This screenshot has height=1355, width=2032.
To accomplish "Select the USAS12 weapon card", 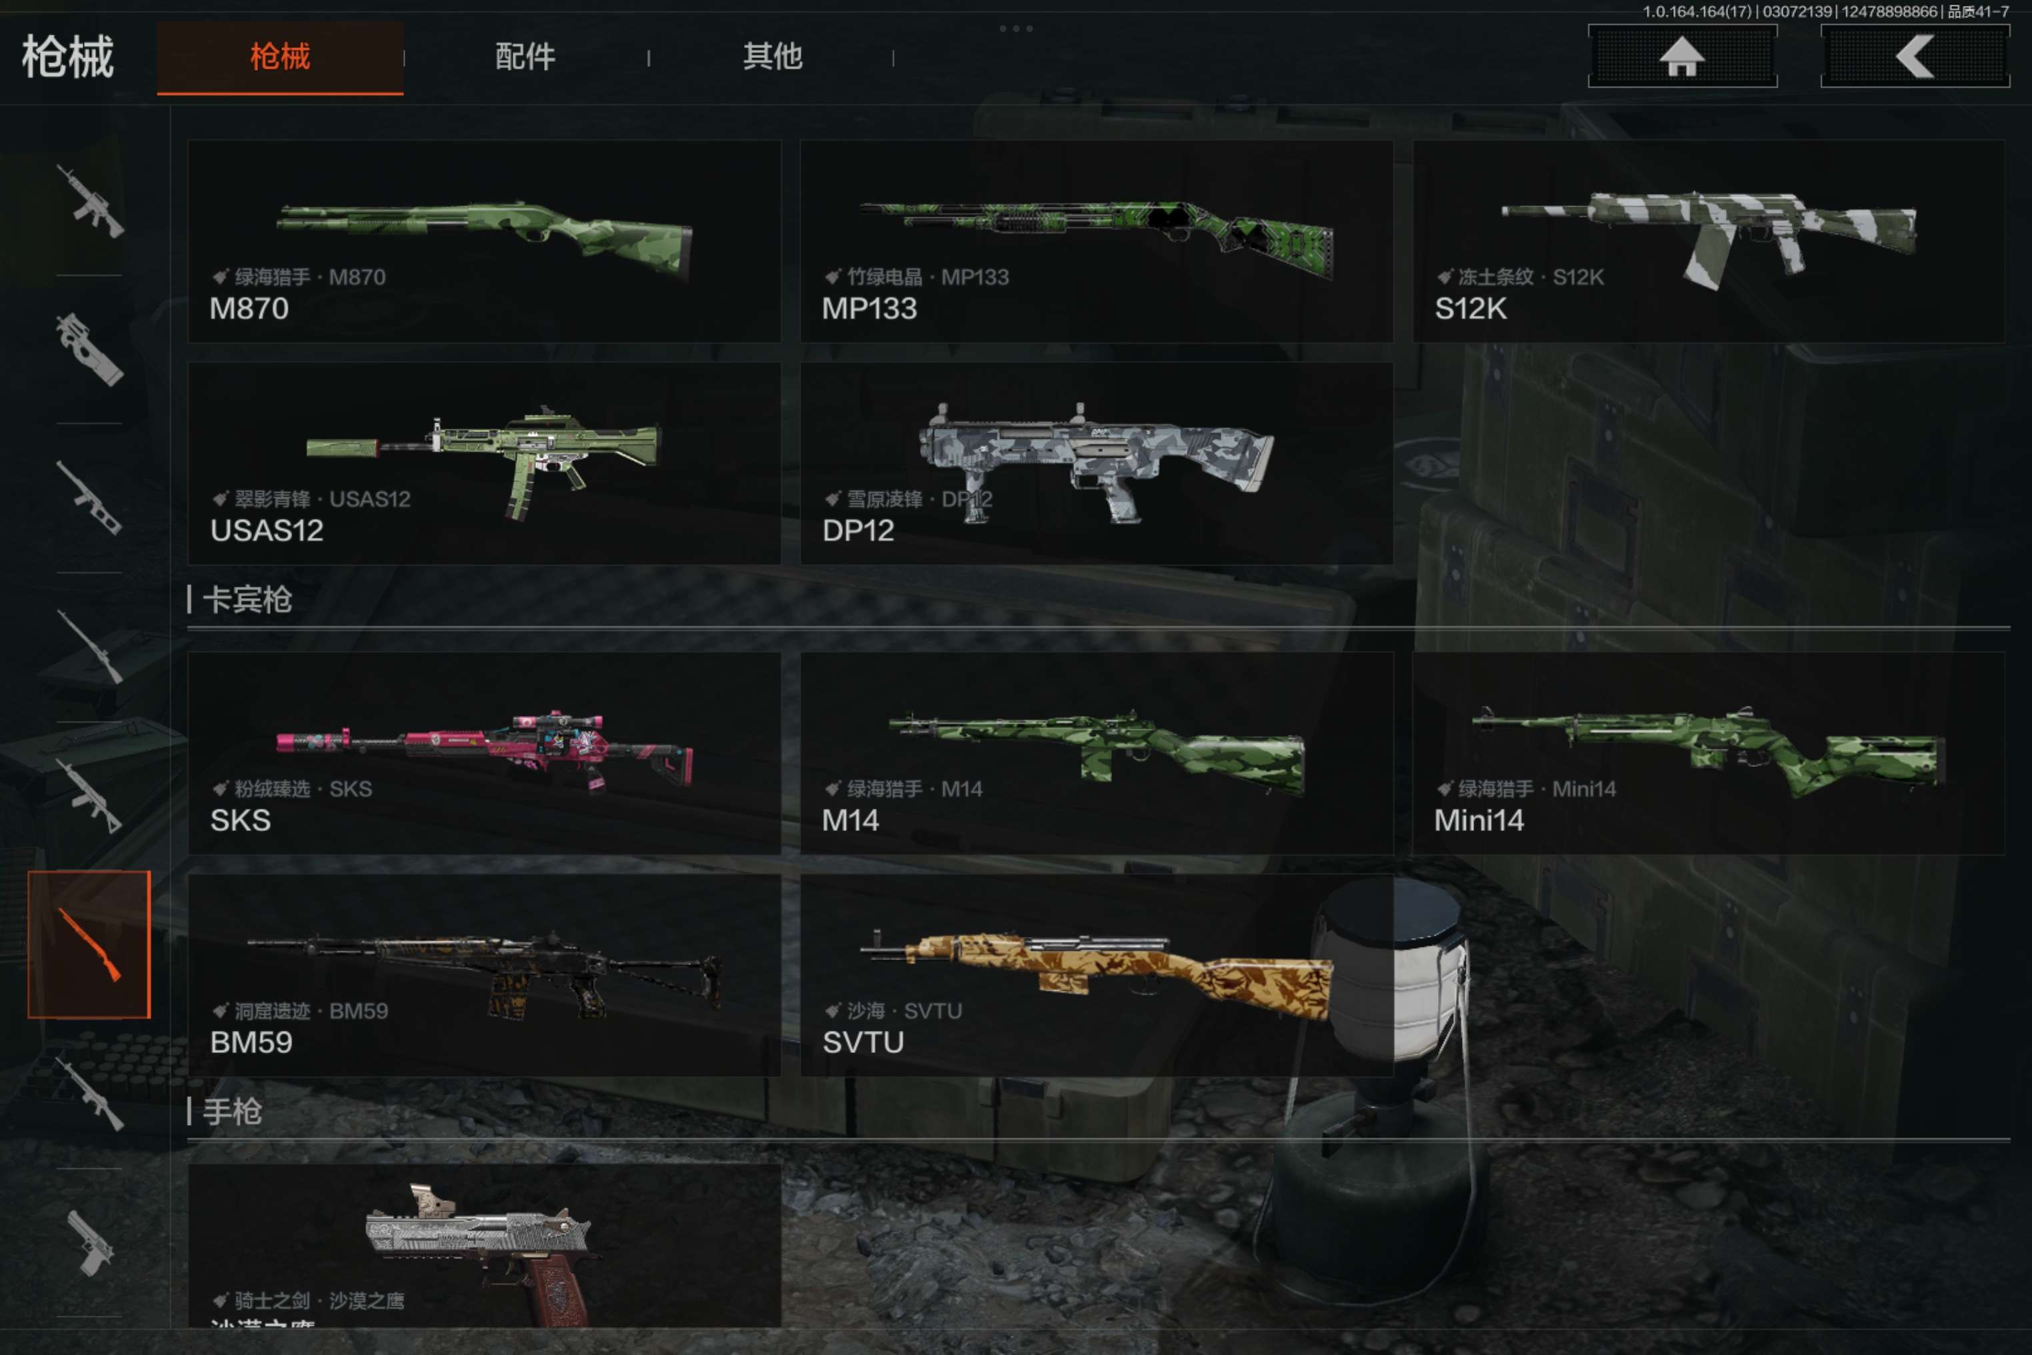I will 484,463.
